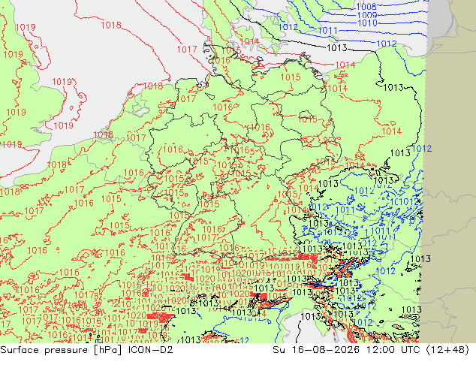The width and height of the screenshot is (476, 368).
Task: Click the blue '1008' isobar label
Action: [366, 6]
